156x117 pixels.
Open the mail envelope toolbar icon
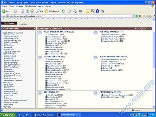click(x=69, y=11)
